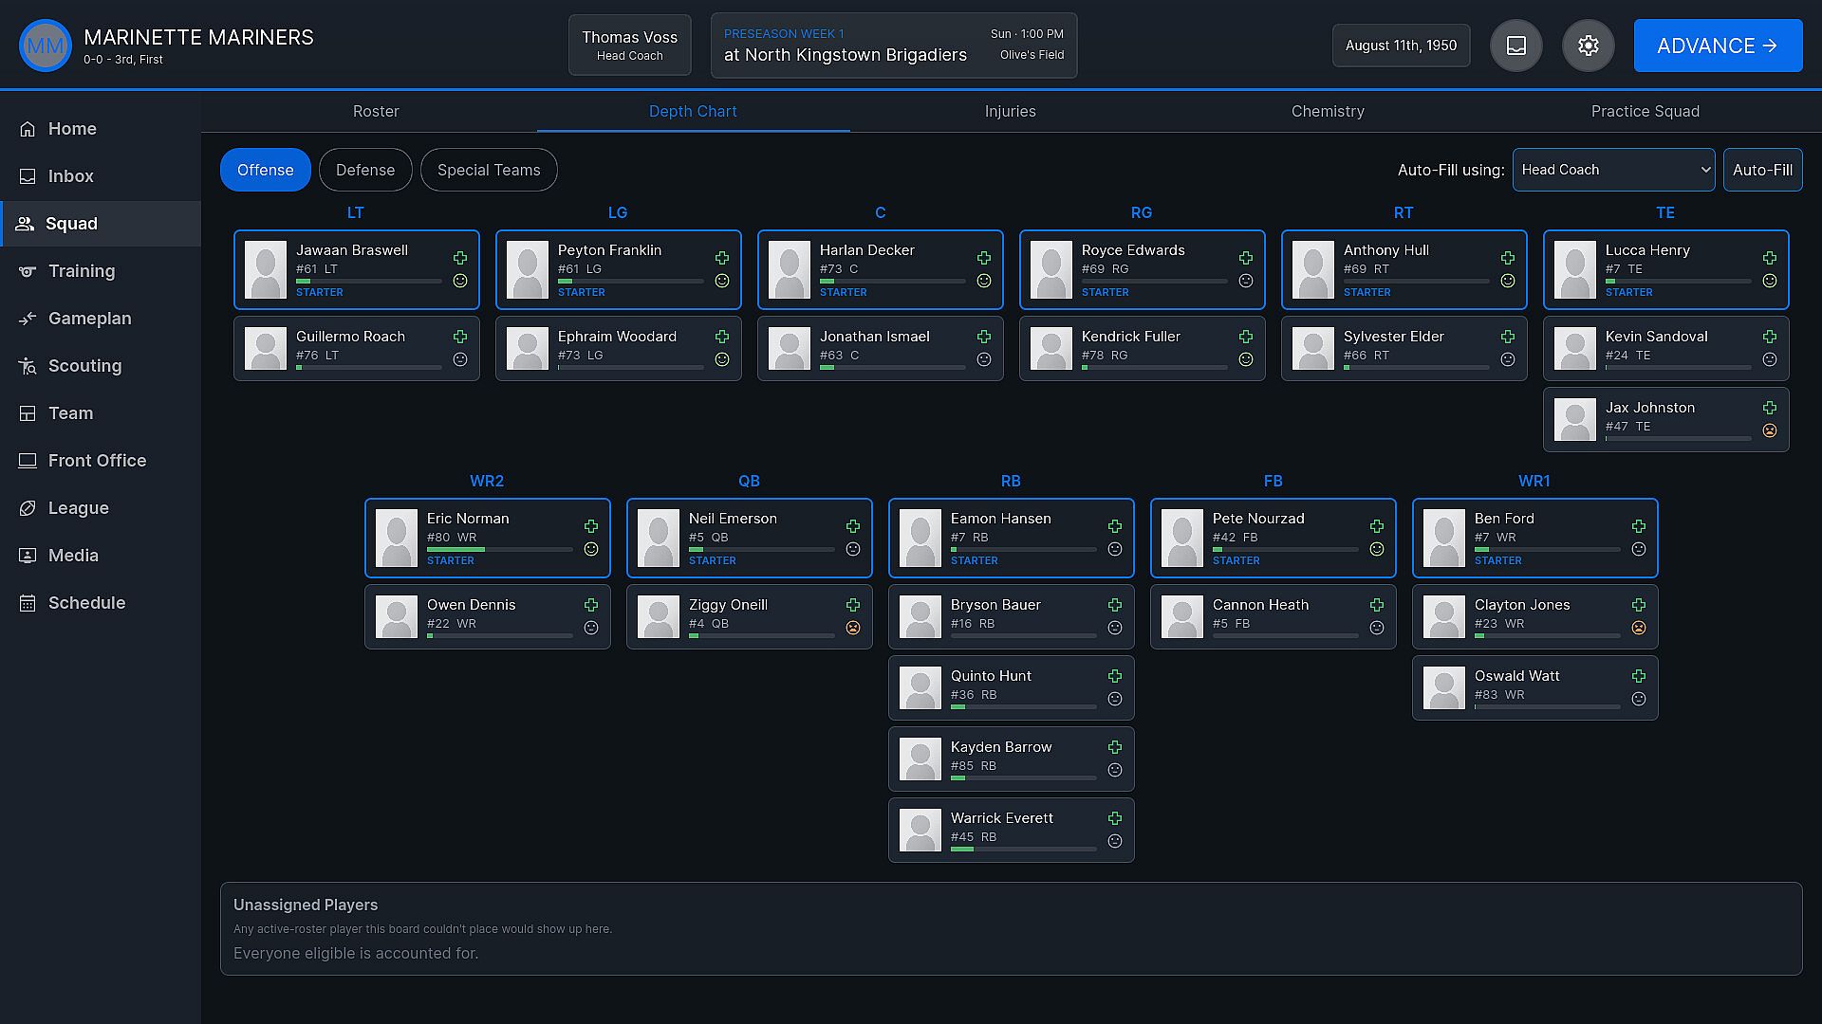Image resolution: width=1822 pixels, height=1024 pixels.
Task: Click the ADVANCE button
Action: click(1719, 46)
